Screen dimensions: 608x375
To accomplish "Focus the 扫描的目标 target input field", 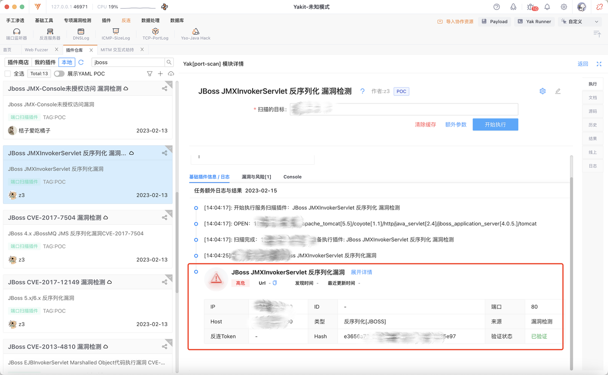I will pos(404,109).
